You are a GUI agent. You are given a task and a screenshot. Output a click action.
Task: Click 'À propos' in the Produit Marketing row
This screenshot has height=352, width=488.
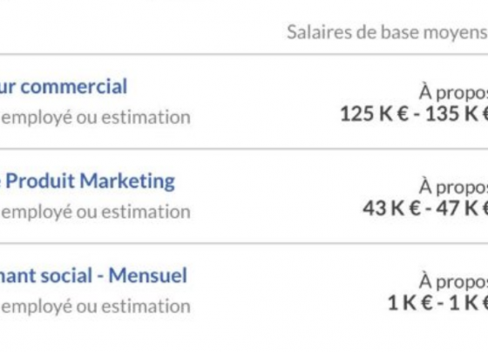(453, 187)
